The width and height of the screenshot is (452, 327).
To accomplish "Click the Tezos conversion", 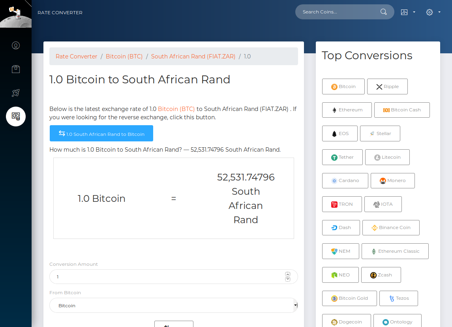I will [x=399, y=298].
